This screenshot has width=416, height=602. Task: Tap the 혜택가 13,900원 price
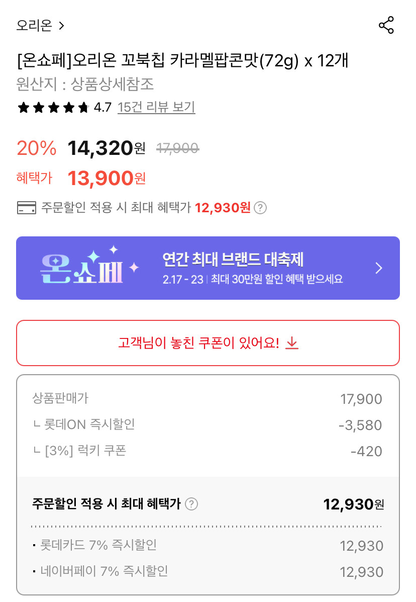pyautogui.click(x=106, y=178)
